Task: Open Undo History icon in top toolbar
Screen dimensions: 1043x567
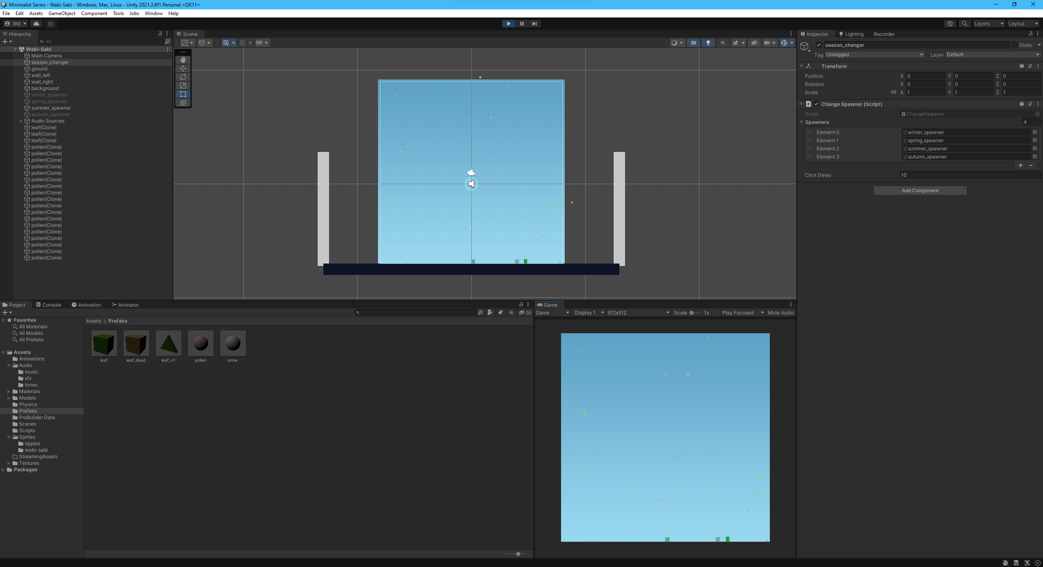Action: [950, 24]
